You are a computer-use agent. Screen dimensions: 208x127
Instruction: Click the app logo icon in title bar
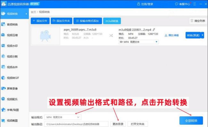click(4, 4)
